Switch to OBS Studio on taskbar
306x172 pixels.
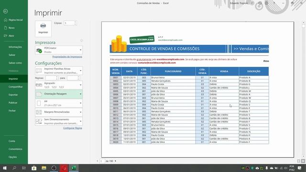(x=54, y=168)
